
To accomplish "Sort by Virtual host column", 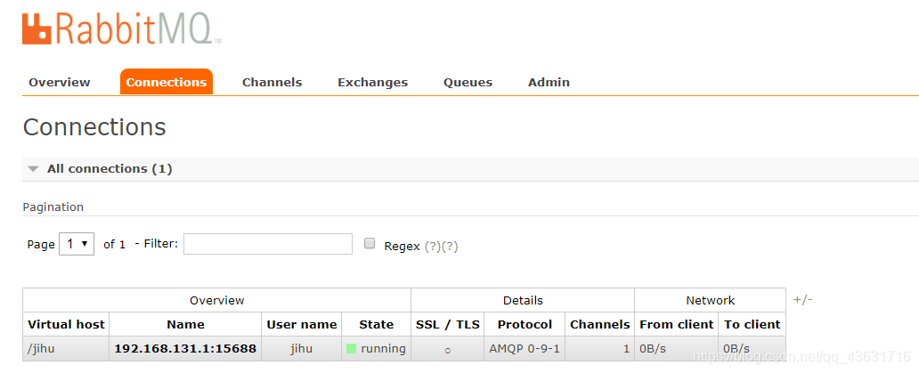I will coord(66,324).
